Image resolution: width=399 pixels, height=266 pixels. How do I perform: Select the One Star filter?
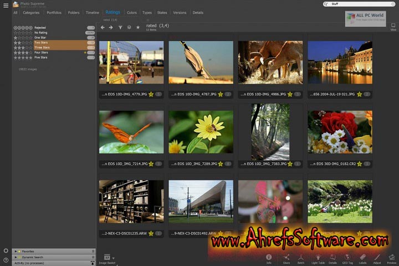point(54,38)
